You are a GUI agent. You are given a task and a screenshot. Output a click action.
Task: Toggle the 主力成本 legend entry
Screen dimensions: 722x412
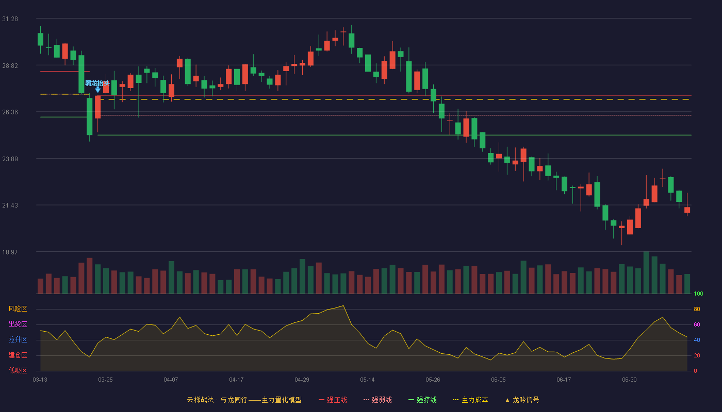point(470,400)
